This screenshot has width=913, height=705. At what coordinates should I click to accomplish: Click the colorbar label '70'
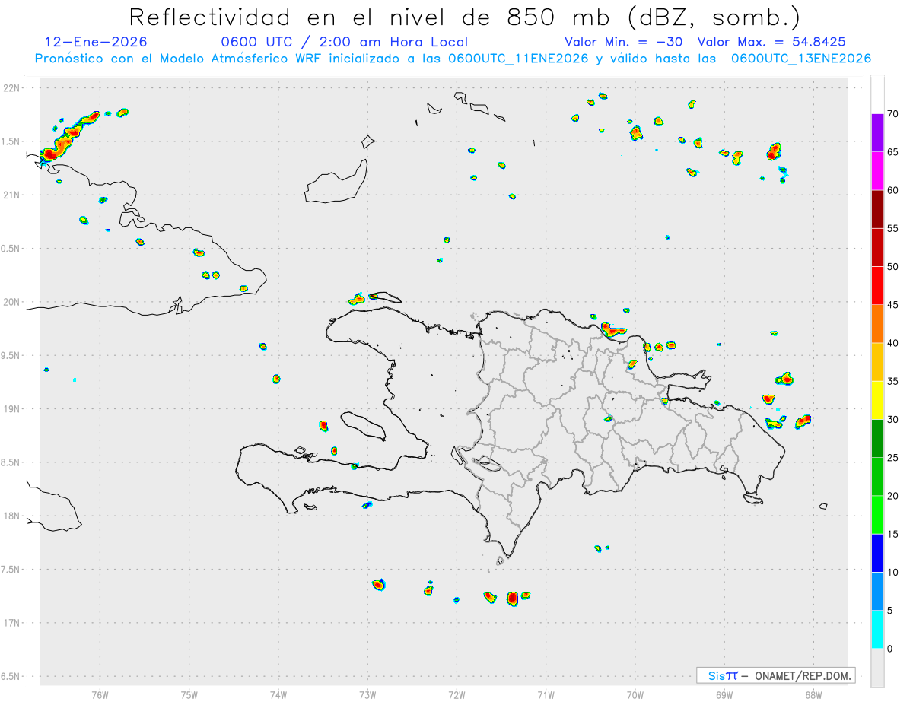pos(892,114)
